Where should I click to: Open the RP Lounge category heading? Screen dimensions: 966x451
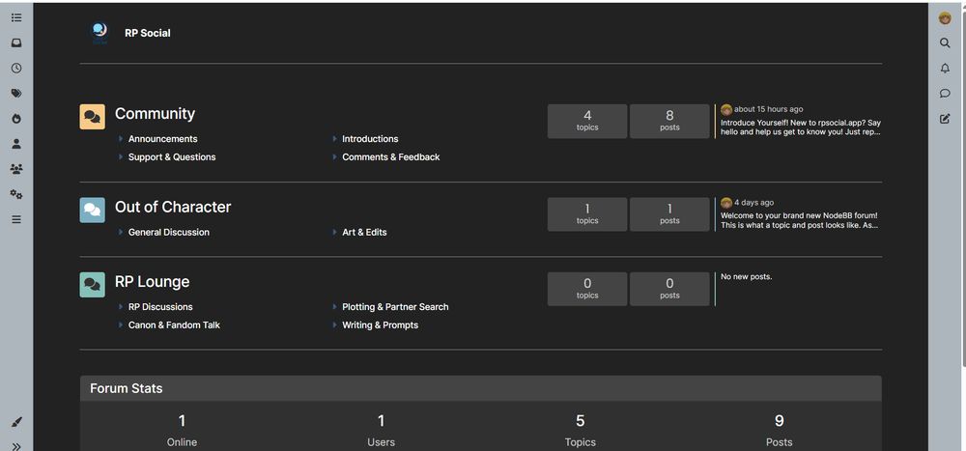(x=153, y=282)
